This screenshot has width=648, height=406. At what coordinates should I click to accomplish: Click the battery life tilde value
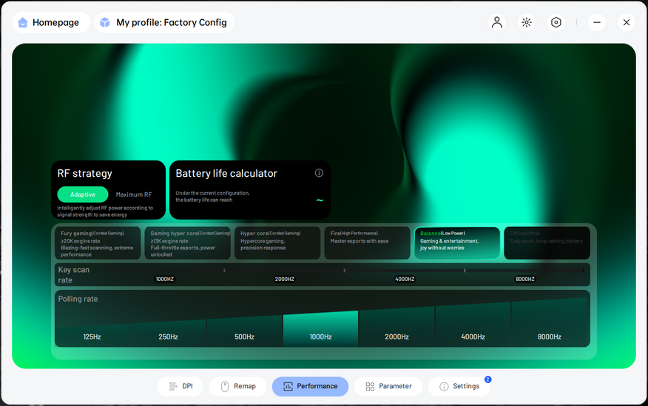(x=320, y=200)
